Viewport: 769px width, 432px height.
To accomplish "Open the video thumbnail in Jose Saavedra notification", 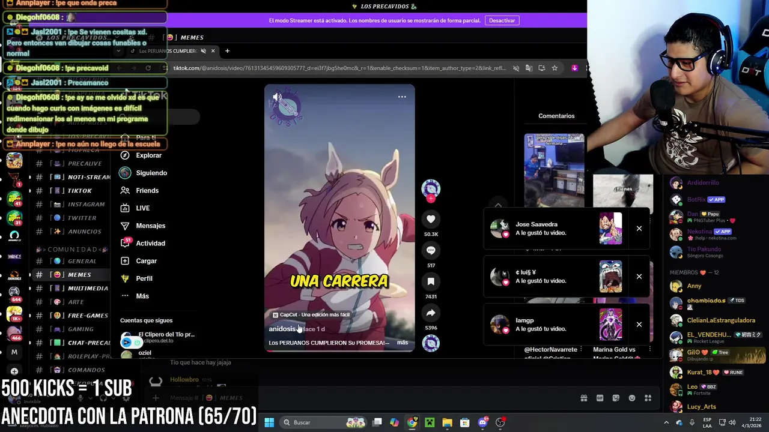I will [610, 229].
